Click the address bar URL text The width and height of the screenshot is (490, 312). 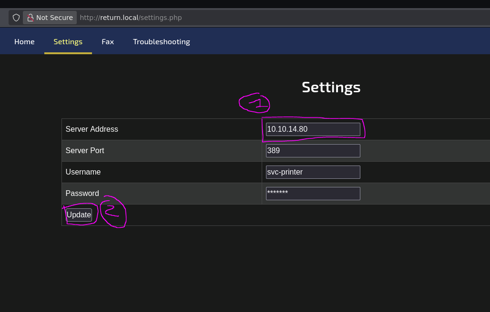tap(131, 17)
